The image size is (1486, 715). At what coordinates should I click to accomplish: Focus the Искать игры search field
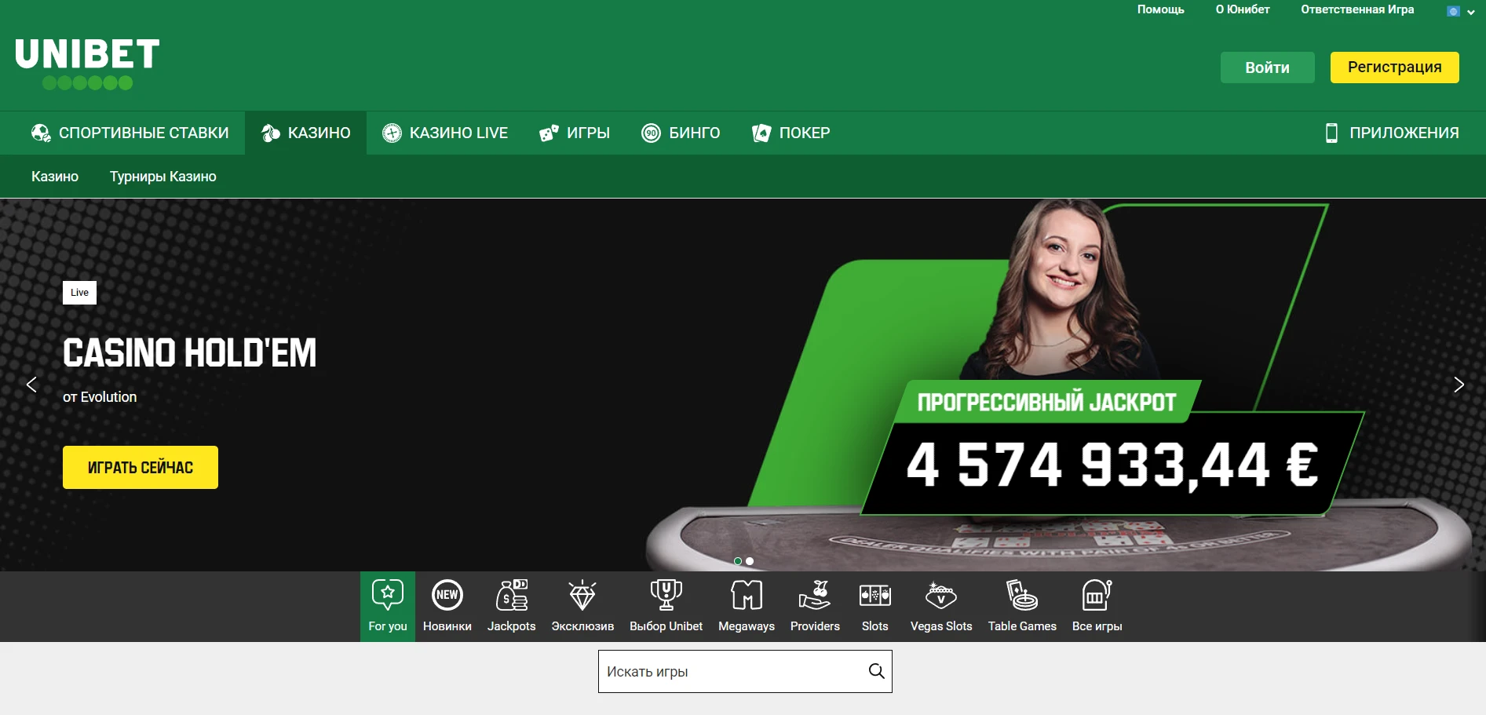[745, 671]
